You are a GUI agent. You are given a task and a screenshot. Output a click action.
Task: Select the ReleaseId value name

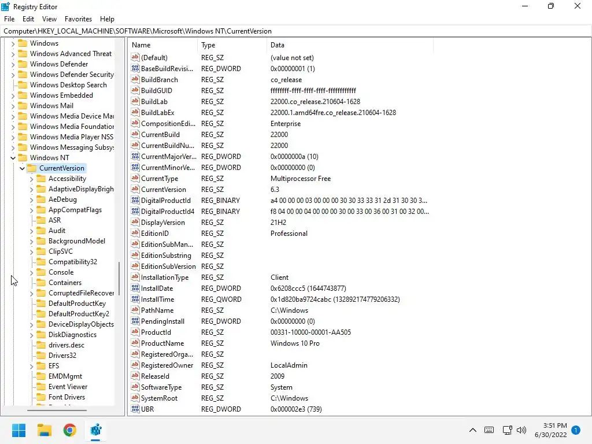(x=155, y=376)
